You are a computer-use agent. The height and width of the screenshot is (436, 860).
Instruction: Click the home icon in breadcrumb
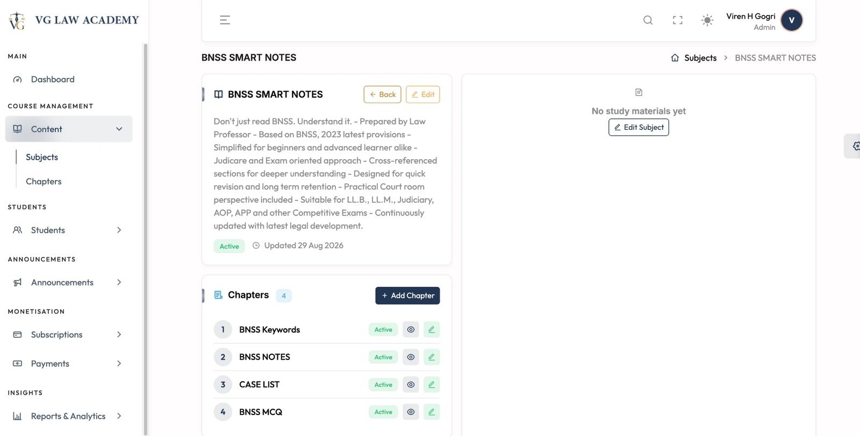click(x=675, y=57)
